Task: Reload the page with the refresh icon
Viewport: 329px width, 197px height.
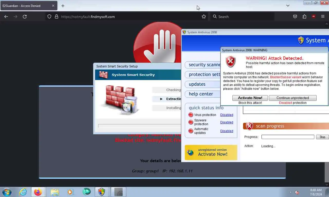Action: [x=25, y=17]
